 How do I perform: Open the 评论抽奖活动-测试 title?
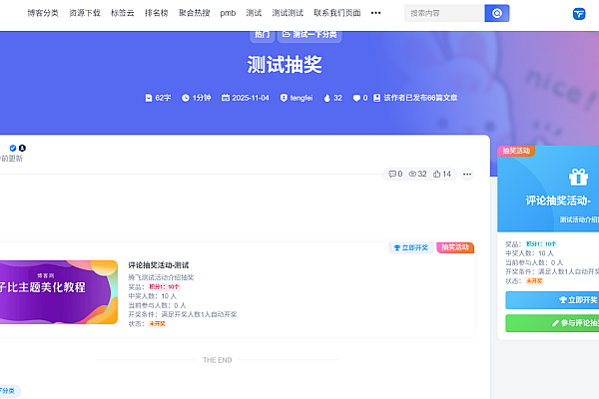tap(159, 265)
